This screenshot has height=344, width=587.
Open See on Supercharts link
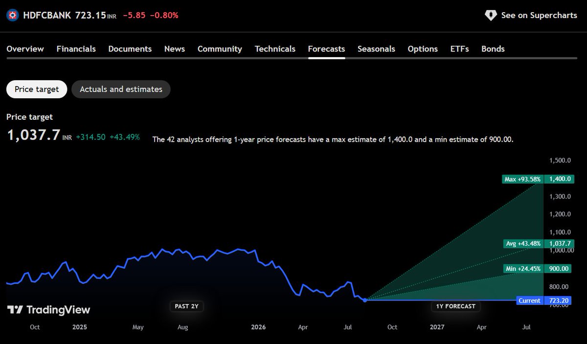coord(531,15)
